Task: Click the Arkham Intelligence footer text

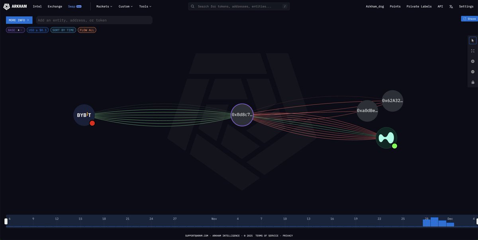Action: (226, 236)
